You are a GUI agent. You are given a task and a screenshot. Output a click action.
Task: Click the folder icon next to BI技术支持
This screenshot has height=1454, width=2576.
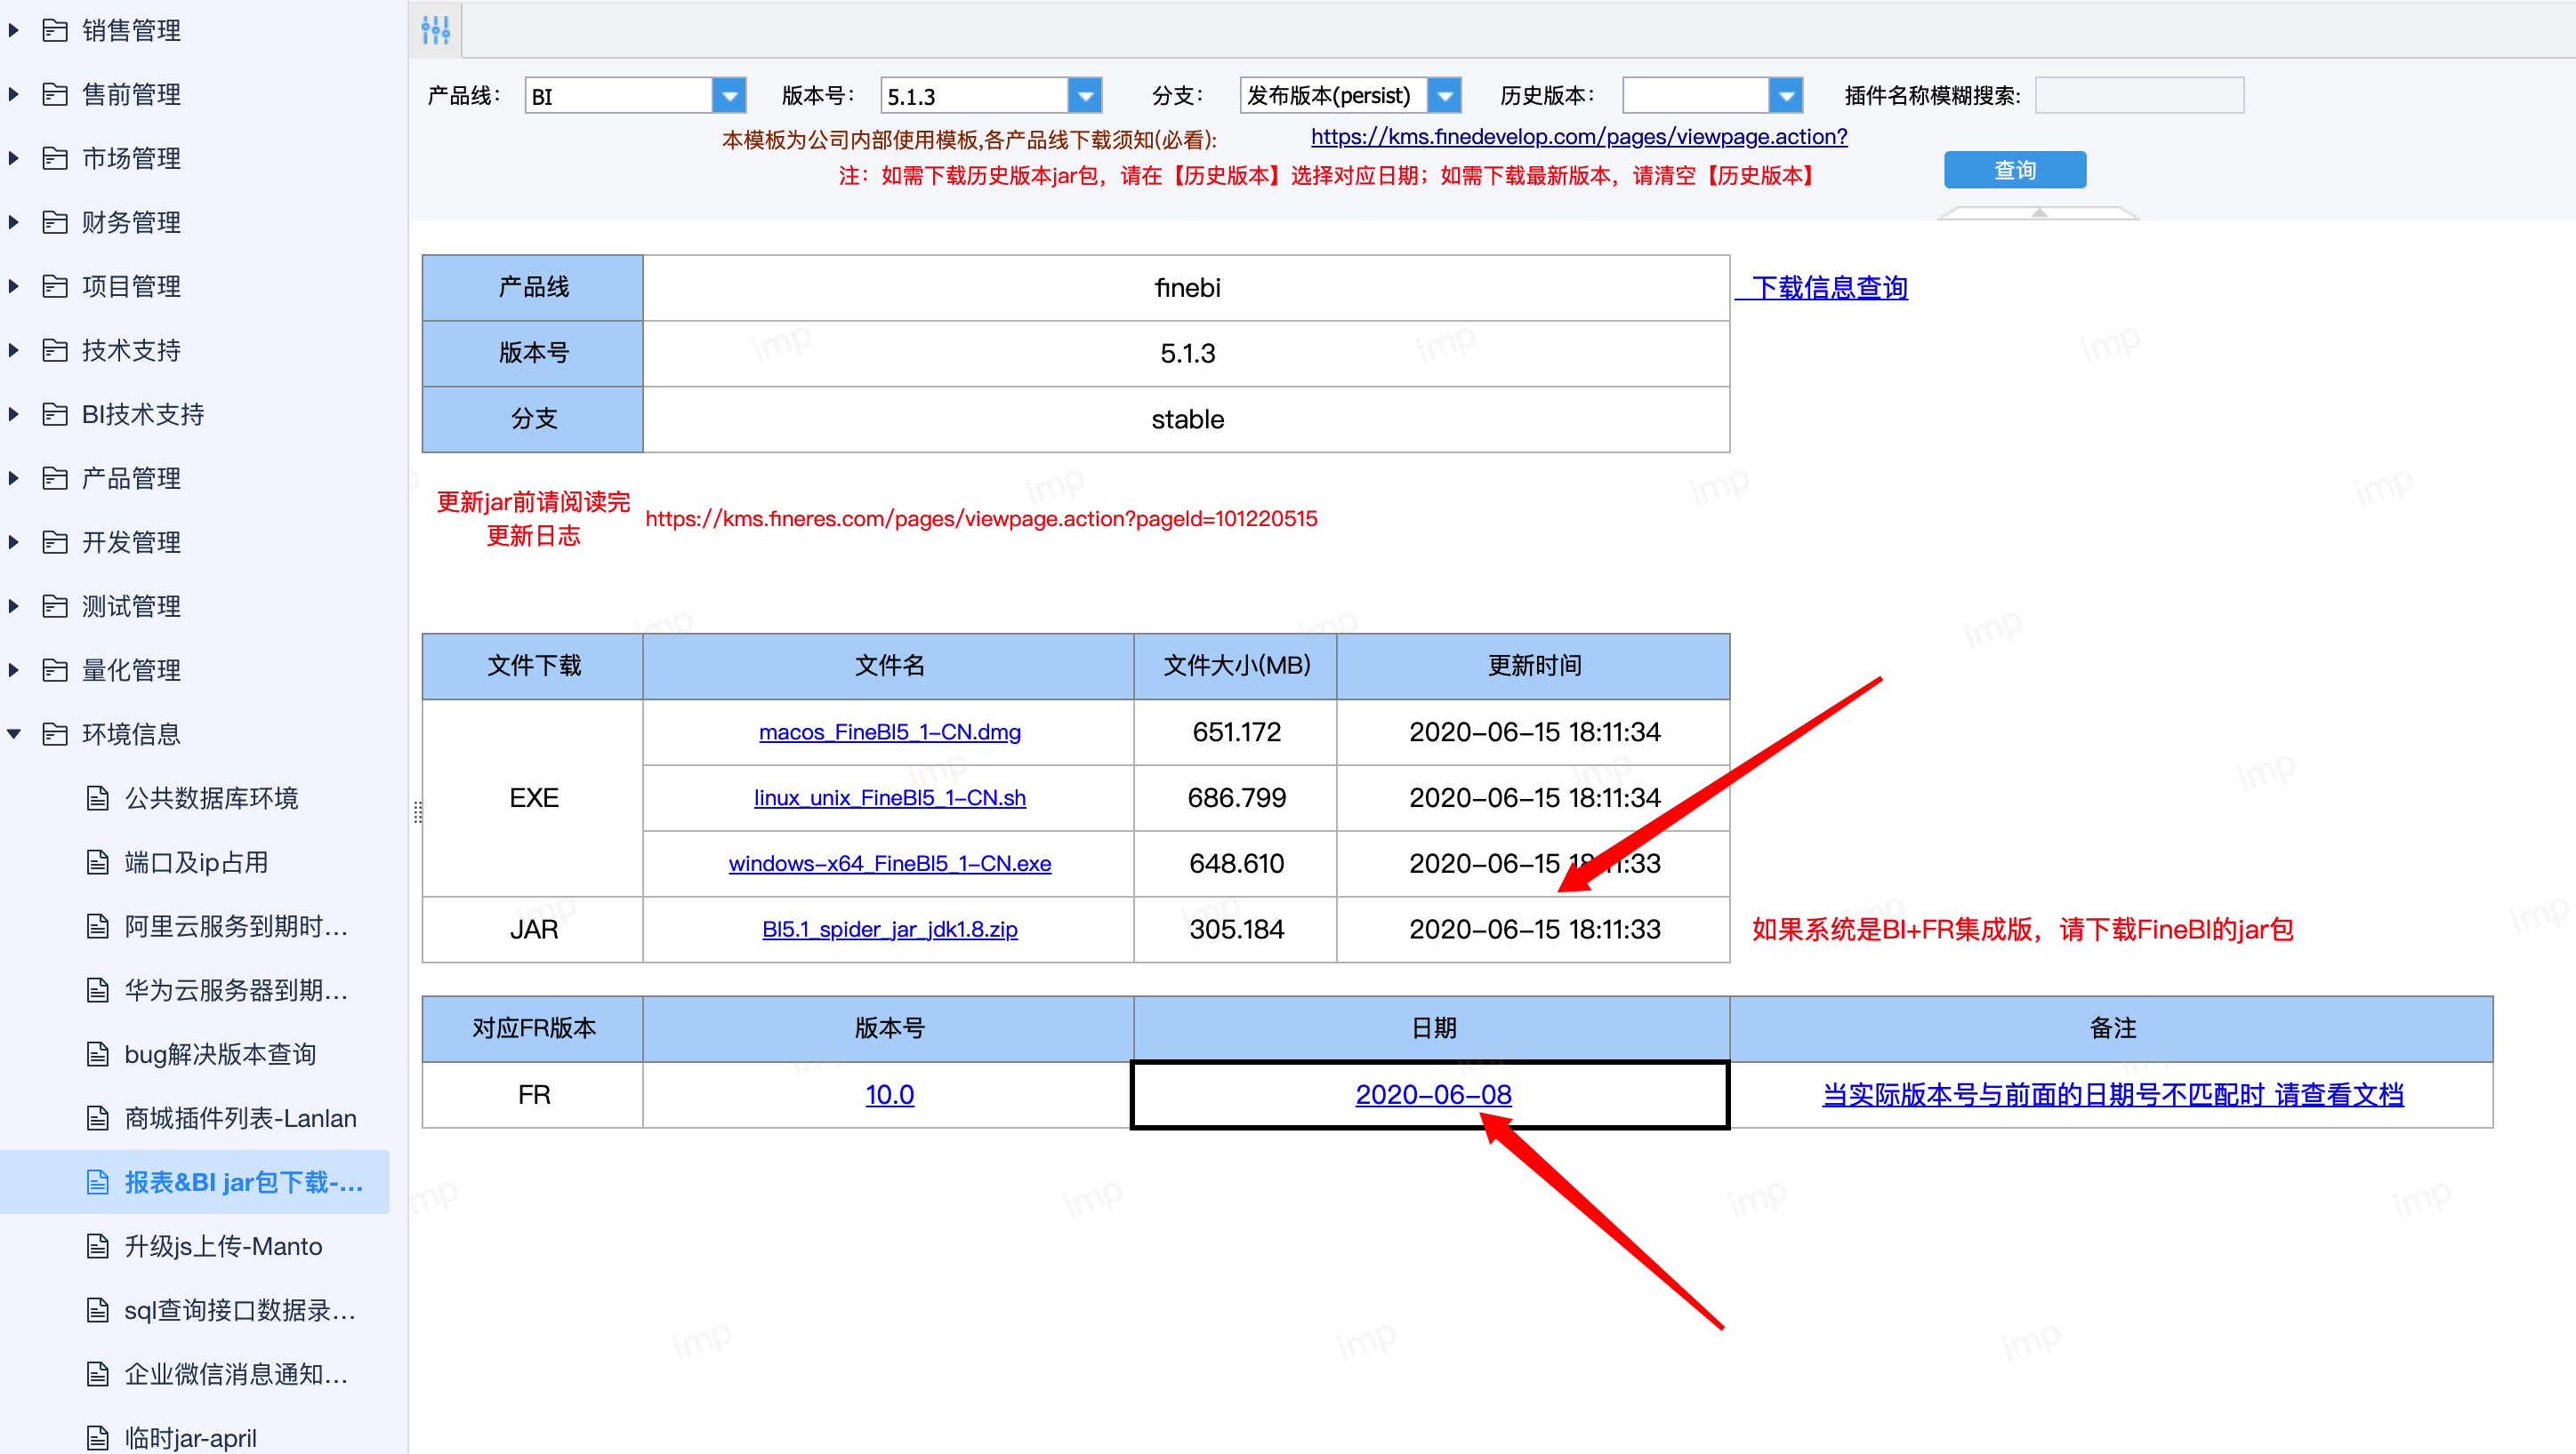pyautogui.click(x=55, y=414)
